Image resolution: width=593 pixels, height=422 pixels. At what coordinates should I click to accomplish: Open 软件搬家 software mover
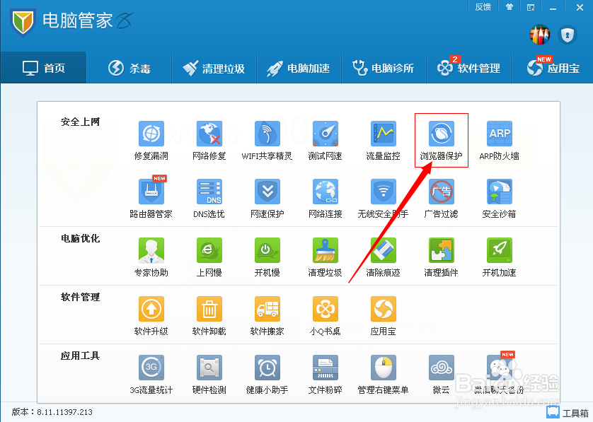tap(267, 309)
